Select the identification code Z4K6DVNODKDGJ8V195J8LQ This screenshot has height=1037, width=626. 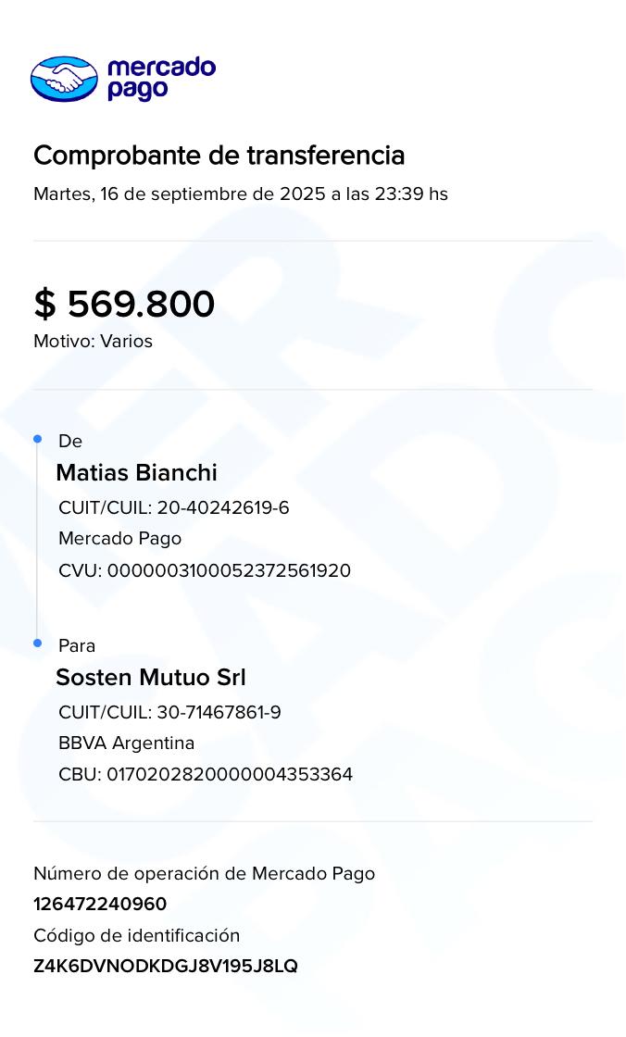[x=166, y=966]
